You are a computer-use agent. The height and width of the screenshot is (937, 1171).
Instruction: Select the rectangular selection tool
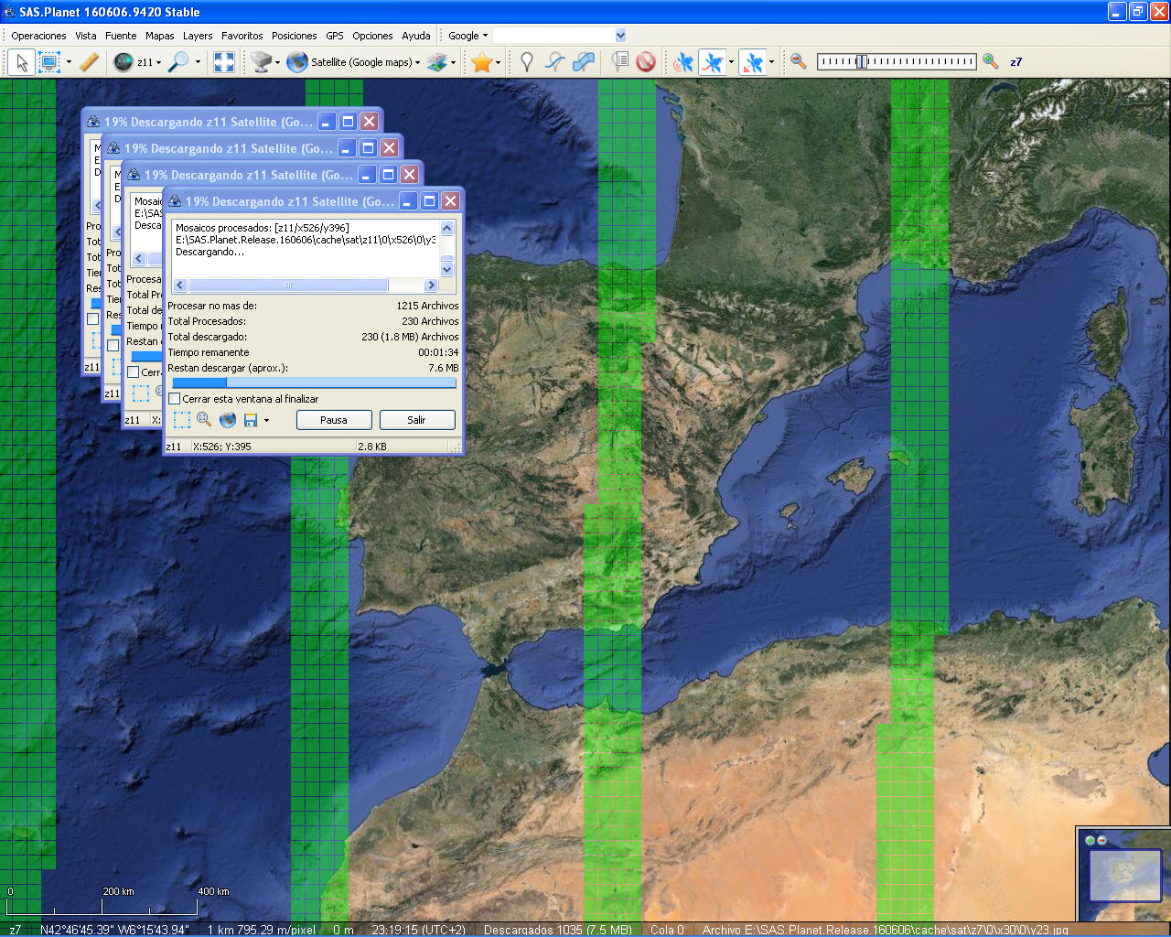(x=48, y=61)
